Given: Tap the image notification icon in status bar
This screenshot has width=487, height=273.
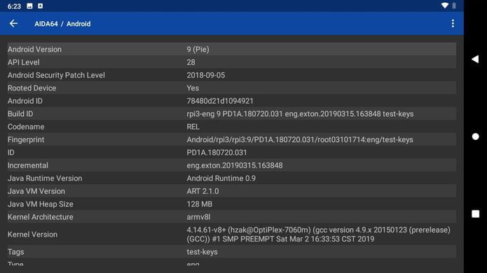Looking at the screenshot, I should point(30,6).
